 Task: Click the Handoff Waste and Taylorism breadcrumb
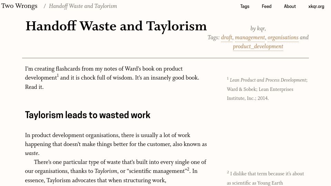click(83, 6)
